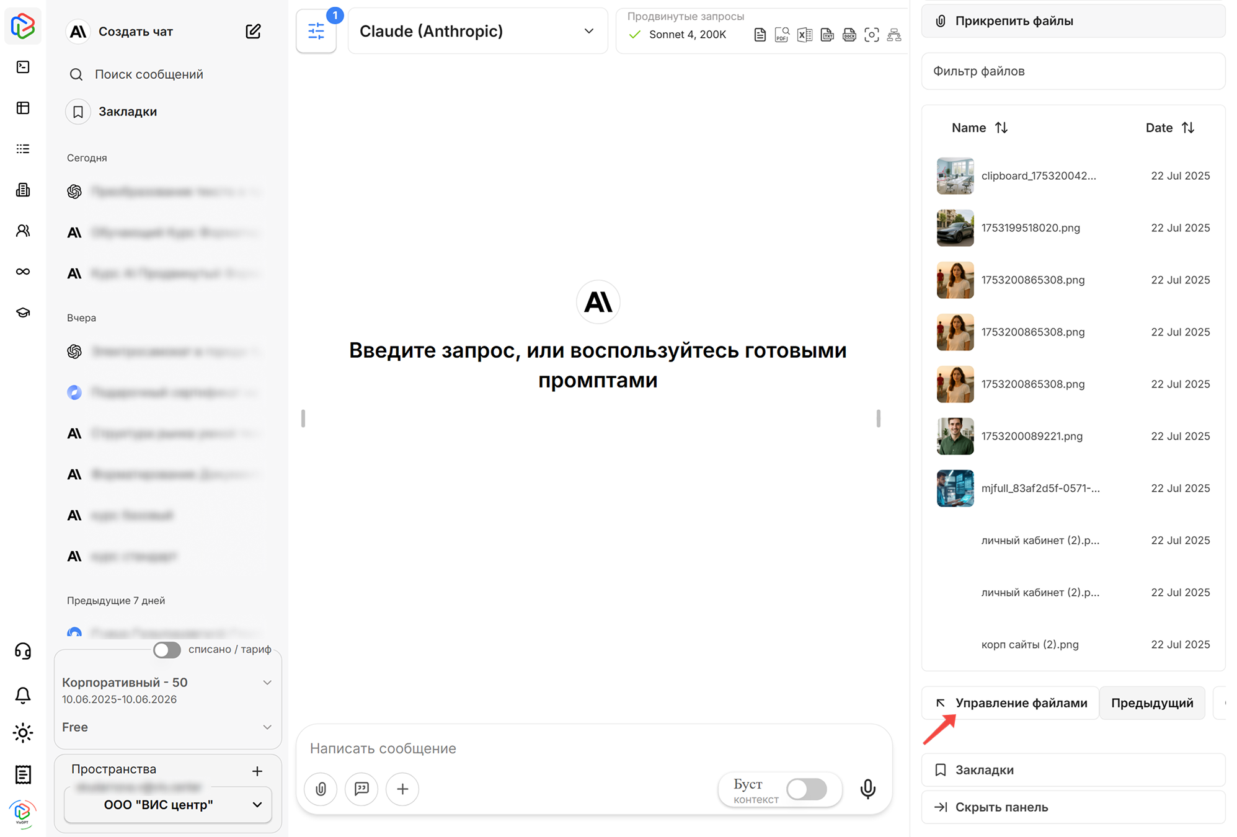Open the headset support icon

(23, 651)
